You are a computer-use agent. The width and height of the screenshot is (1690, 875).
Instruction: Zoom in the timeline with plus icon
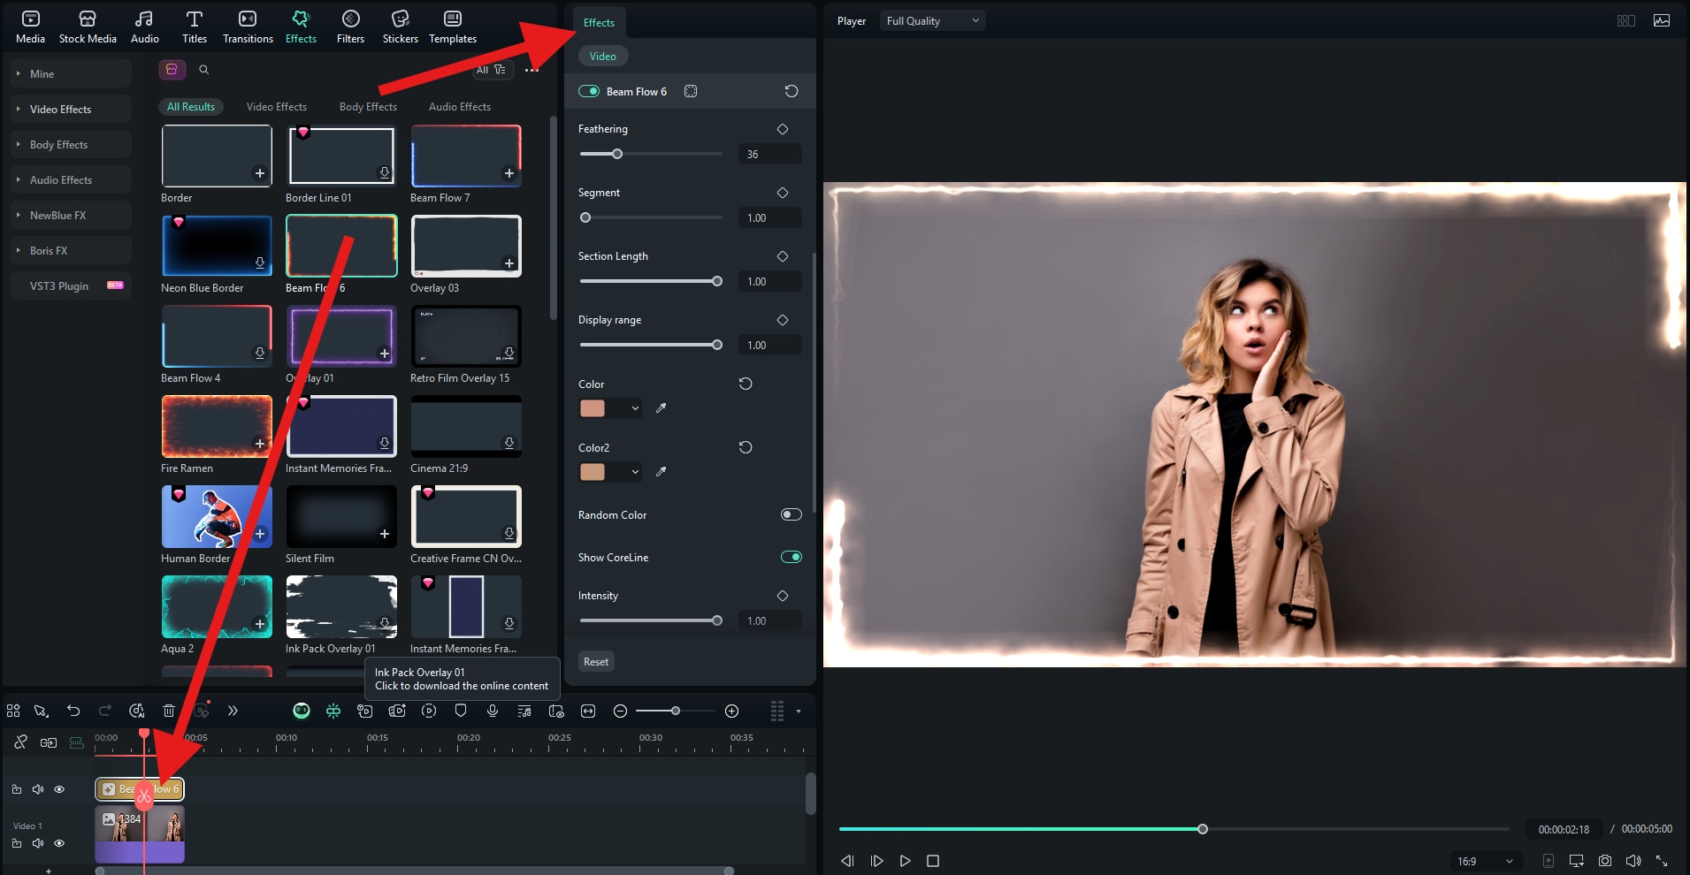point(731,711)
